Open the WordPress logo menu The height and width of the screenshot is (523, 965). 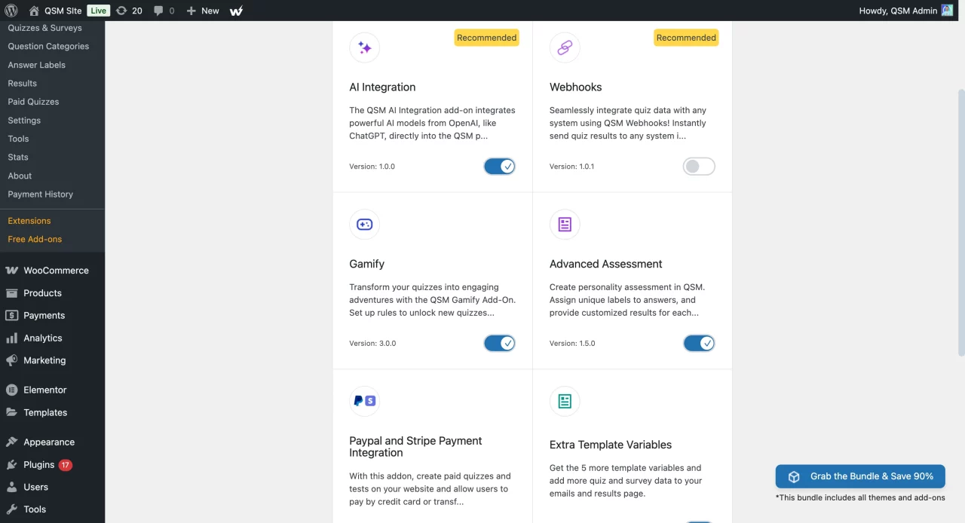click(11, 11)
